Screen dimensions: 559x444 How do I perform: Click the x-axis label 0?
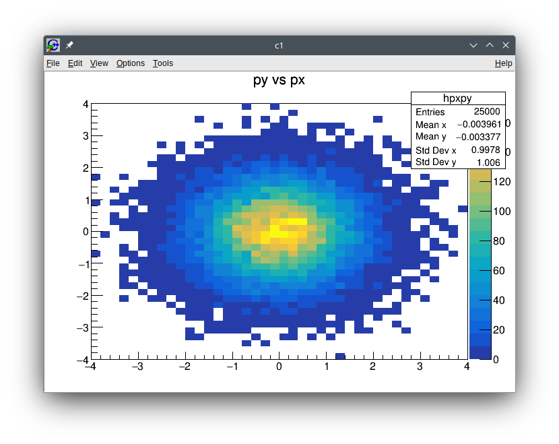pyautogui.click(x=279, y=367)
